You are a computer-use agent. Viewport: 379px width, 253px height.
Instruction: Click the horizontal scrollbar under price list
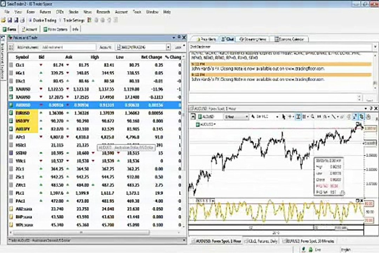81,232
